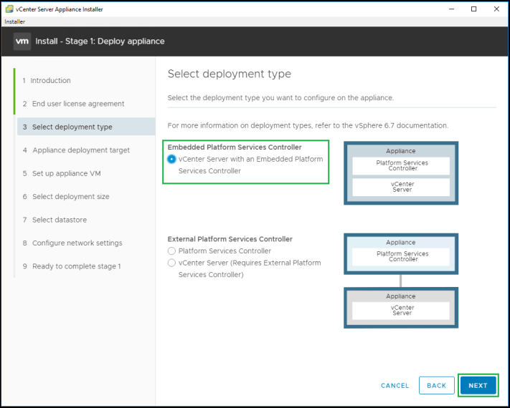Click the VMware 'vm' logo icon

tap(22, 41)
